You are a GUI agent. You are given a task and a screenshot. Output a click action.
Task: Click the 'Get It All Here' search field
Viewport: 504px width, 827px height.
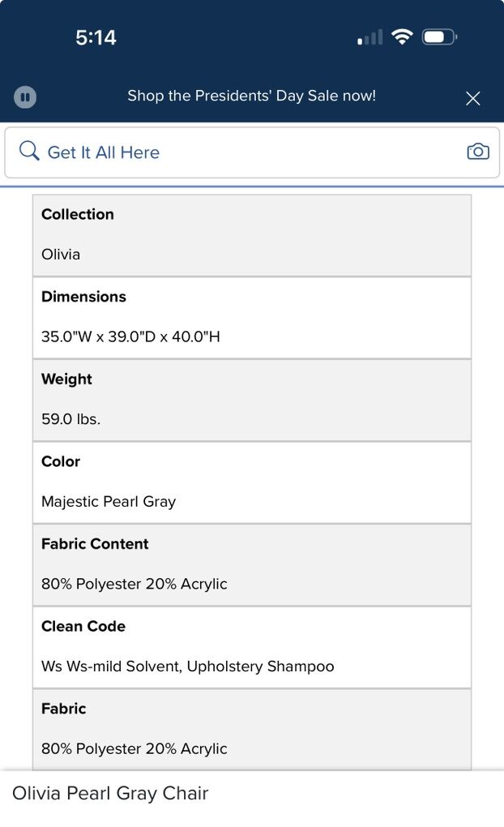243,152
